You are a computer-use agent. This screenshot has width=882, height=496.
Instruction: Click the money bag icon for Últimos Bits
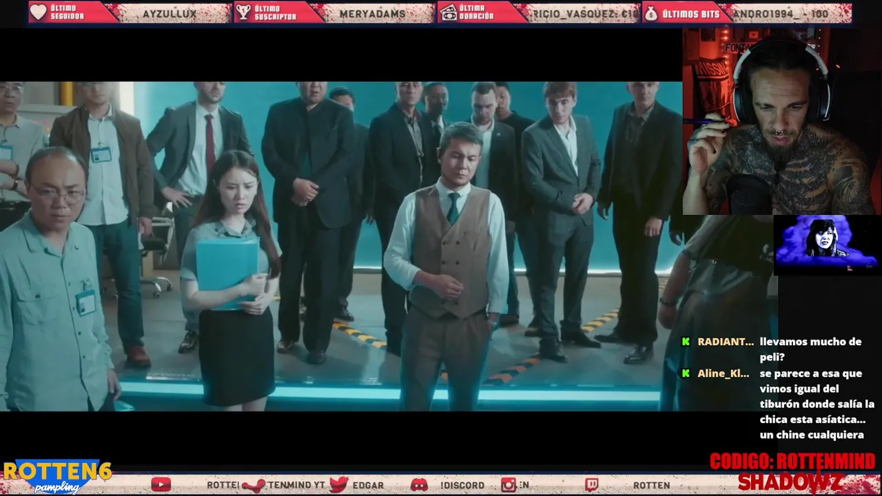(651, 12)
